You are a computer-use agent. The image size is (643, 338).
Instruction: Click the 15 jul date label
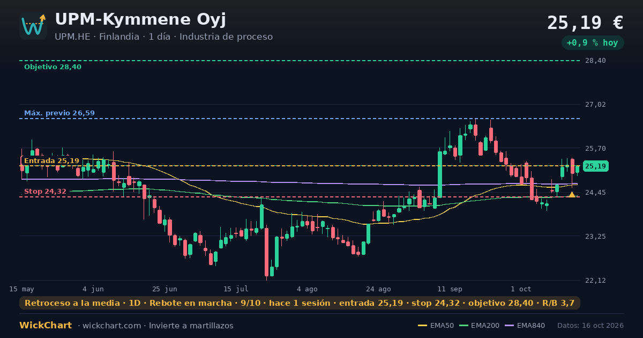[236, 289]
